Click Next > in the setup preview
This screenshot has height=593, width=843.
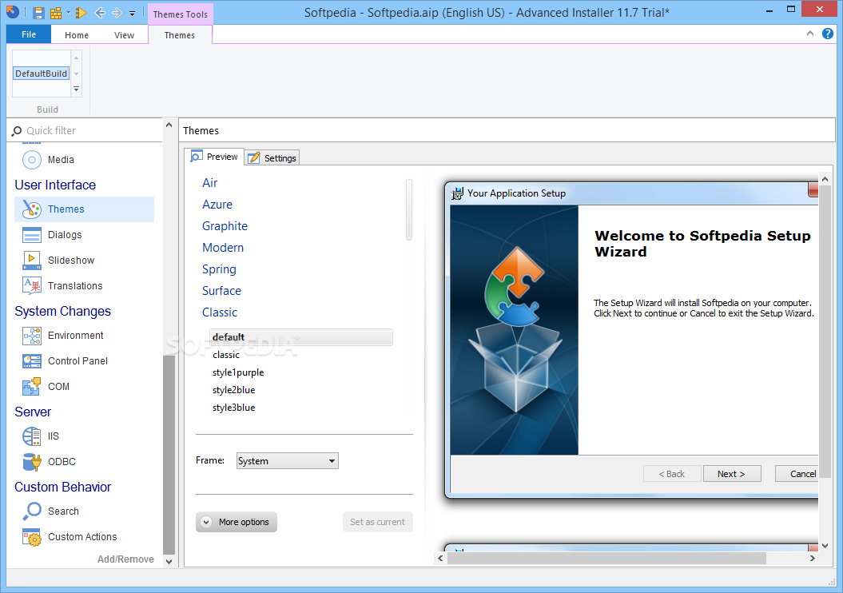732,474
